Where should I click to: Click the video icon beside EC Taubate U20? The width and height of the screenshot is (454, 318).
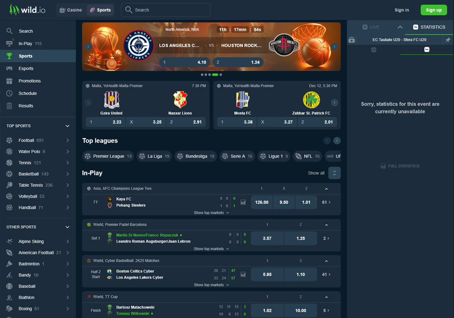click(x=351, y=40)
